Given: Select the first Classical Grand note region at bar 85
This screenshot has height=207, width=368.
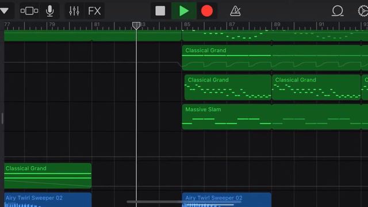Looking at the screenshot, I should pos(228,87).
